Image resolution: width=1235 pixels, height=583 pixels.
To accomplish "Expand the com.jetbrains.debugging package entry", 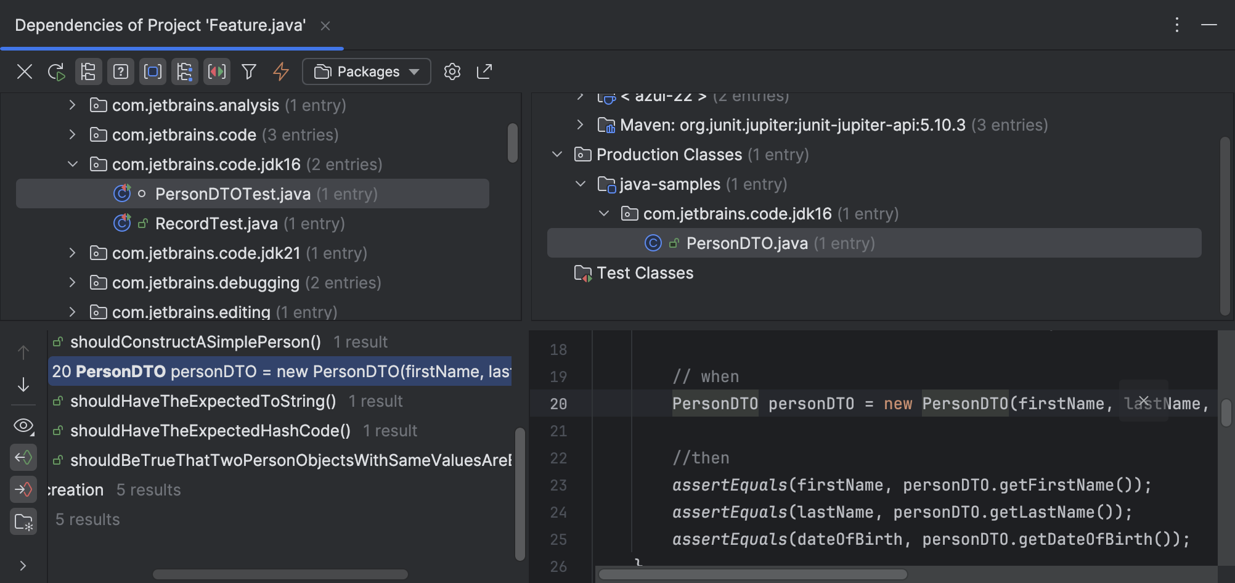I will (x=72, y=282).
